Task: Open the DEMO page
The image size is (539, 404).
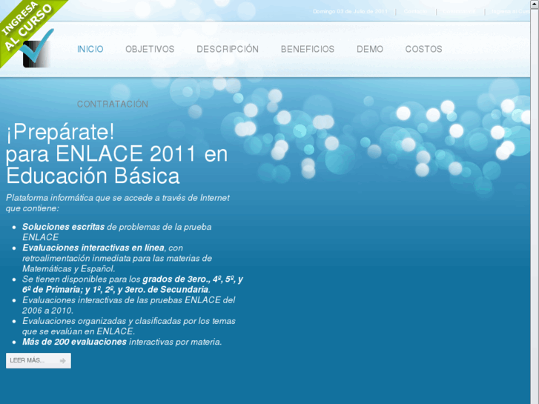Action: (x=370, y=49)
